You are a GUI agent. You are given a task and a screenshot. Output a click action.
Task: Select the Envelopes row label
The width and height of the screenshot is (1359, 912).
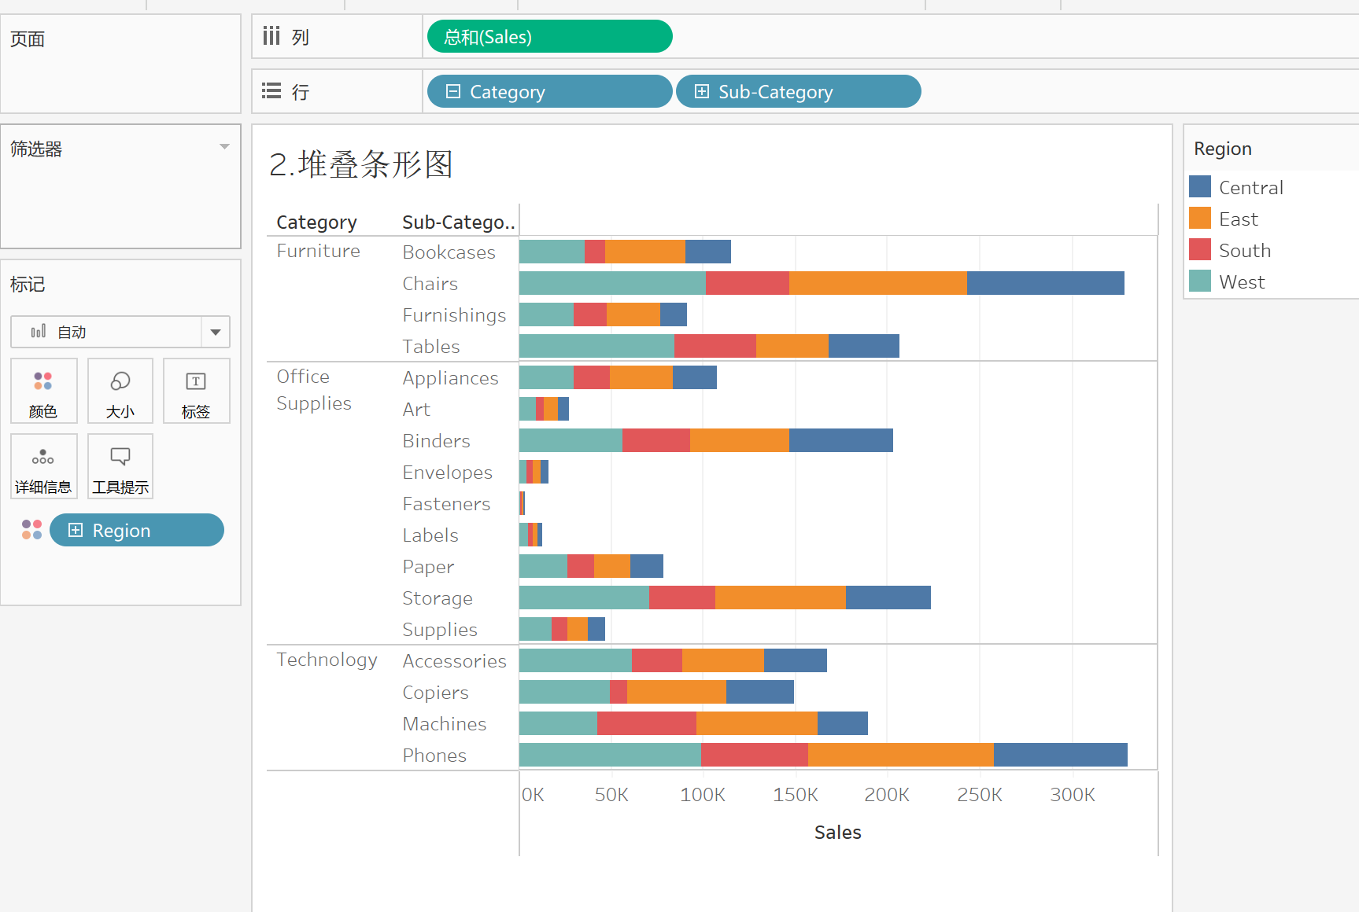[447, 473]
